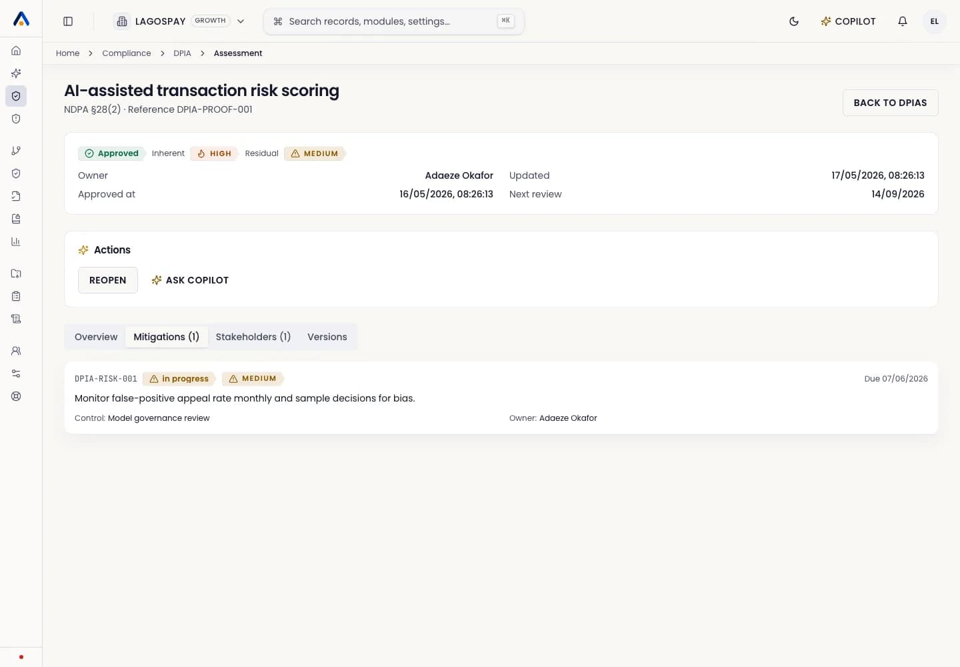
Task: Click the app logo in the sidebar
Action: [21, 19]
